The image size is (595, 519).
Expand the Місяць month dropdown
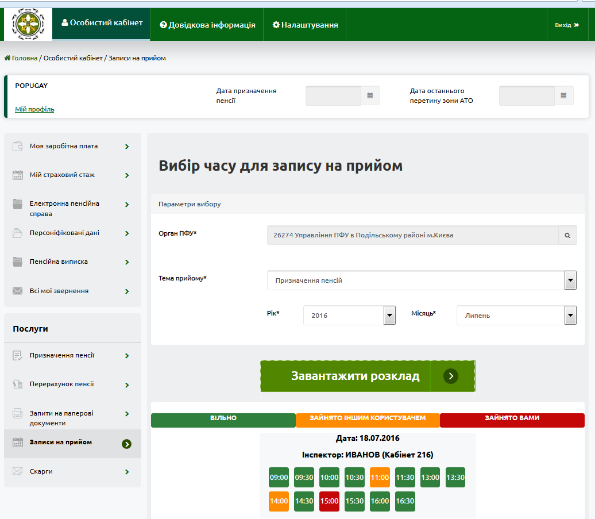(570, 315)
